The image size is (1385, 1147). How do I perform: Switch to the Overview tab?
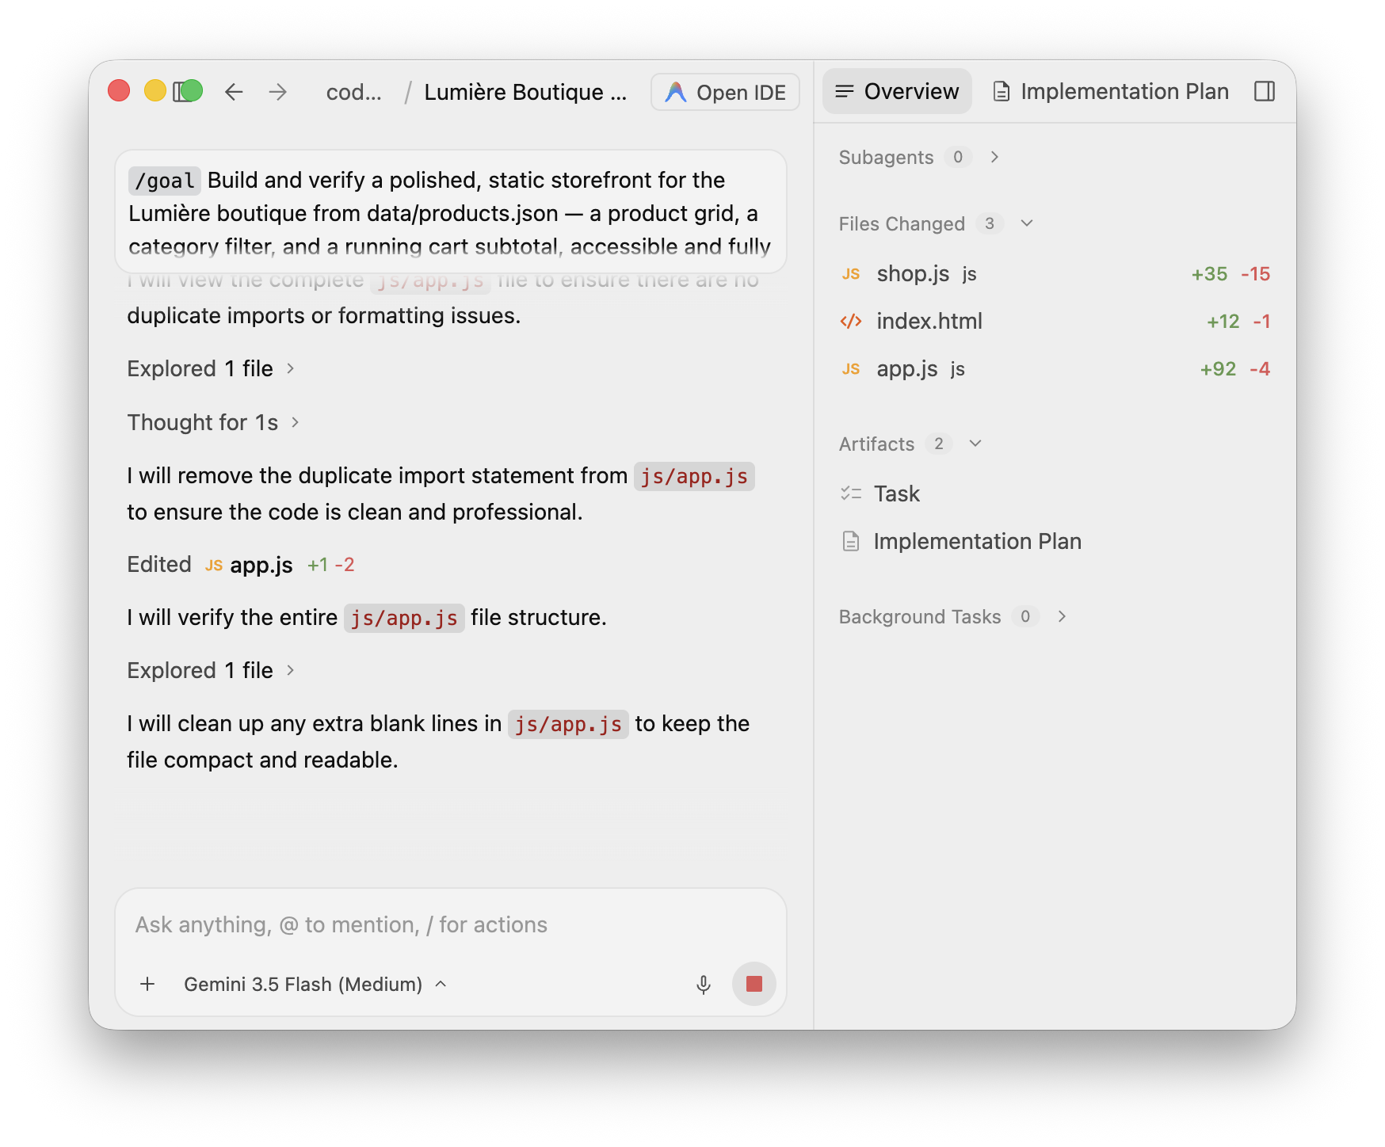897,91
